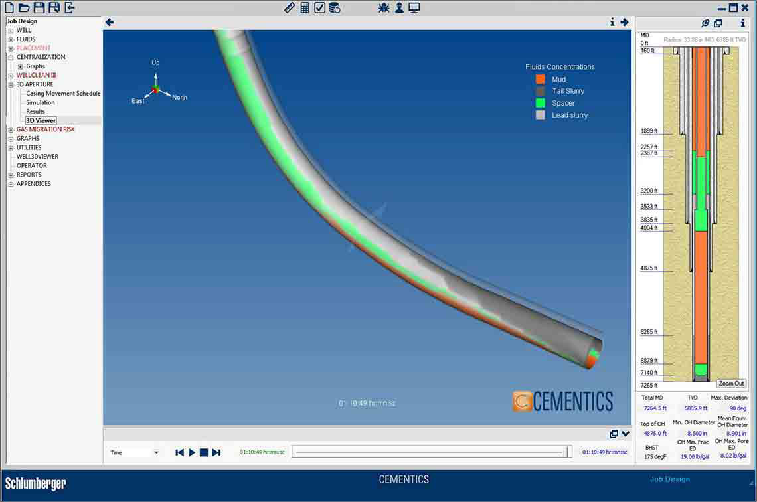Click the spider-shaped gas migration toolbar icon

click(384, 7)
